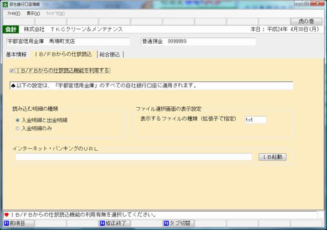Select the 入金明細と出金明細 radio button
The image size is (327, 230).
tap(18, 120)
